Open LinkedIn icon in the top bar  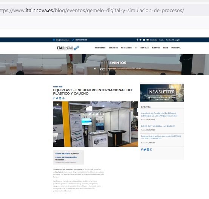click(x=144, y=40)
